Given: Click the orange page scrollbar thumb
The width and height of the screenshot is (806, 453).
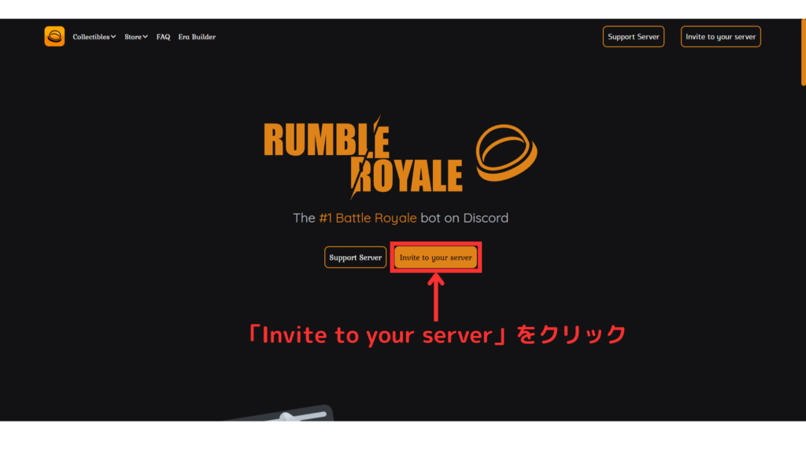Looking at the screenshot, I should 804,53.
